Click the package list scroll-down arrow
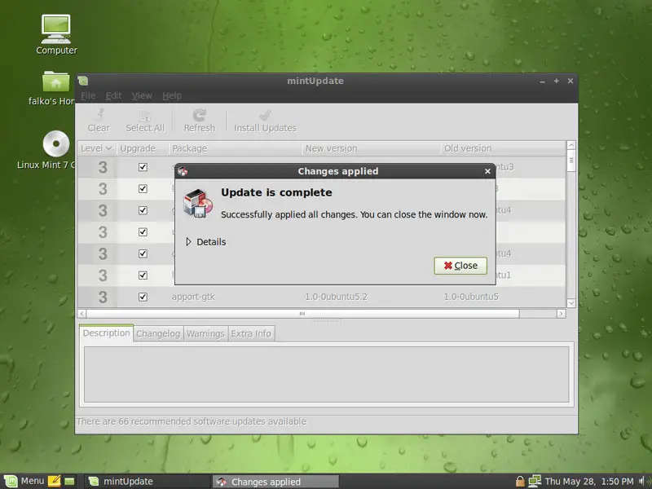This screenshot has width=652, height=489. click(x=571, y=303)
